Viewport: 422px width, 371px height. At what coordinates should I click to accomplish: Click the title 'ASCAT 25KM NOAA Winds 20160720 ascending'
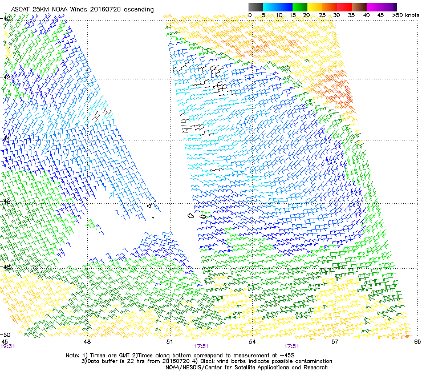tap(82, 10)
